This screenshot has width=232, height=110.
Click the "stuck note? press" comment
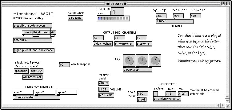(27, 63)
